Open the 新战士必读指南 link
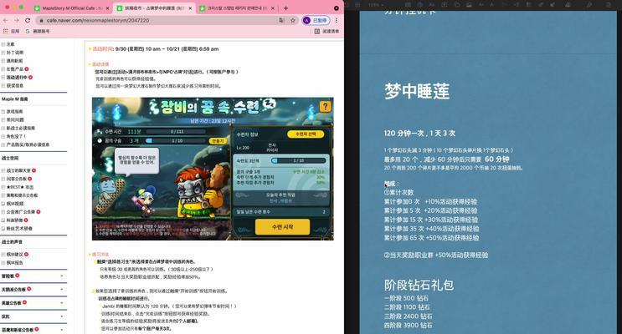 (x=21, y=128)
